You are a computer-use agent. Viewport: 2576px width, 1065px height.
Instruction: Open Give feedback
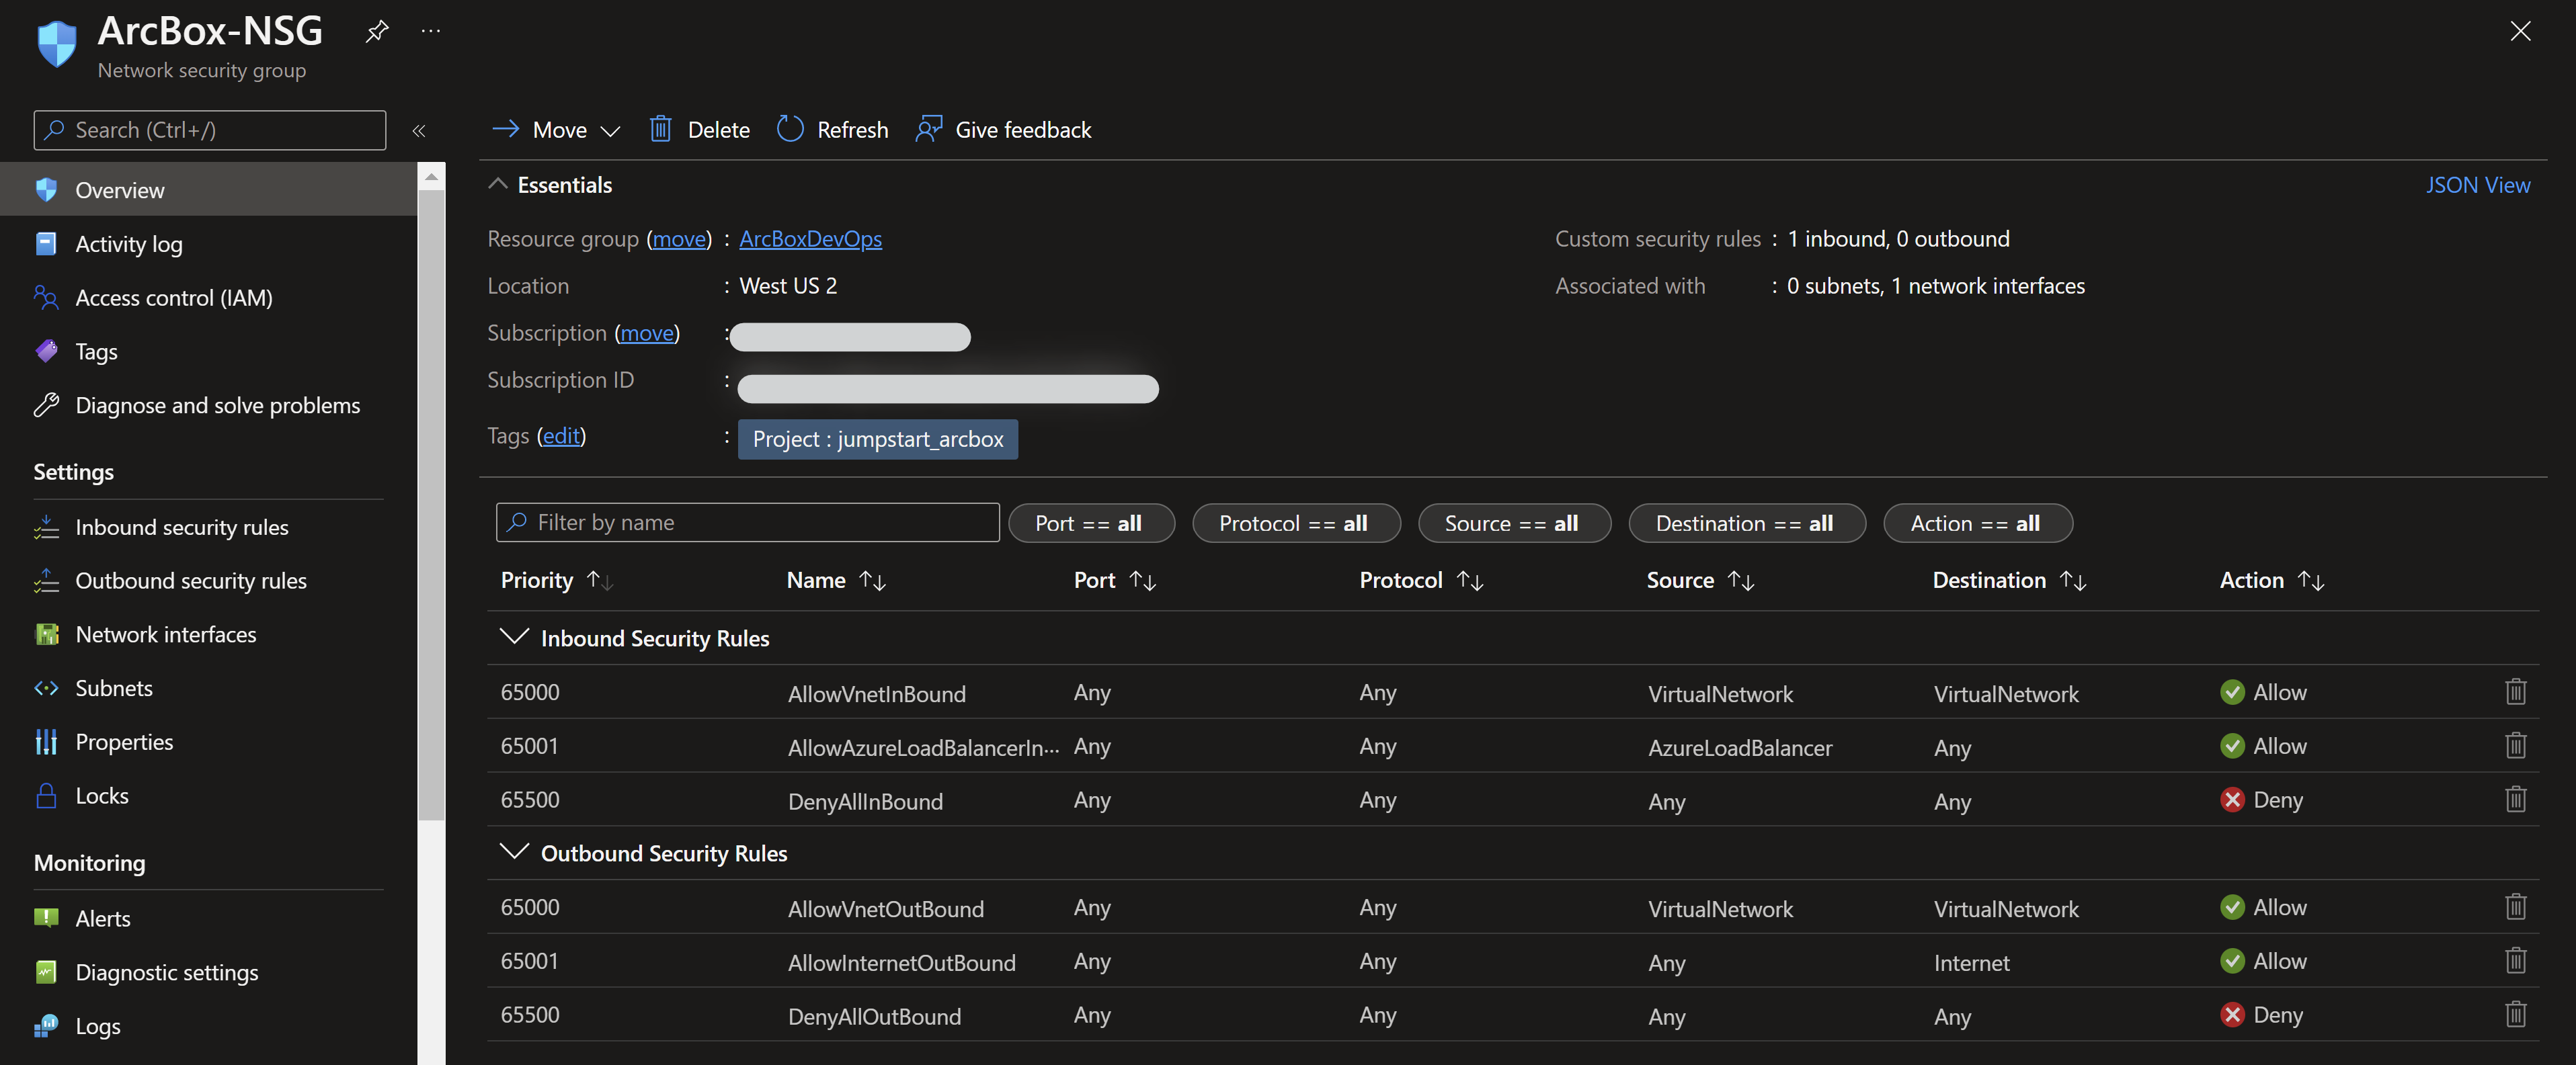pos(1003,130)
